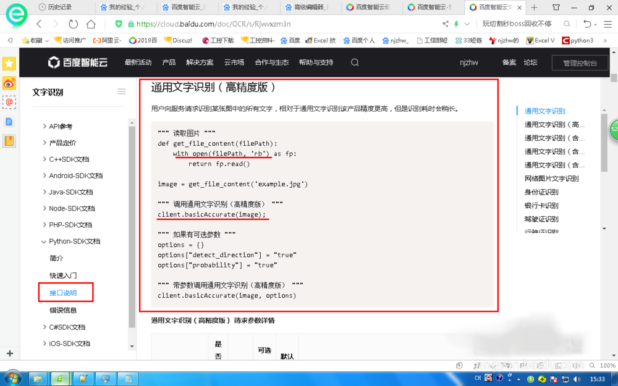Image resolution: width=618 pixels, height=386 pixels.
Task: Open the 解决方案 menu
Action: (200, 62)
